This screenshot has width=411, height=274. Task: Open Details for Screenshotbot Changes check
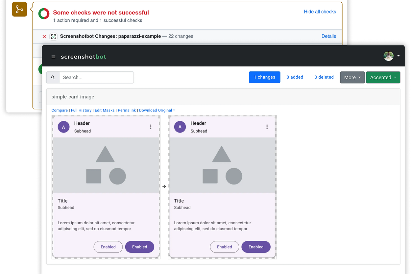coord(329,36)
